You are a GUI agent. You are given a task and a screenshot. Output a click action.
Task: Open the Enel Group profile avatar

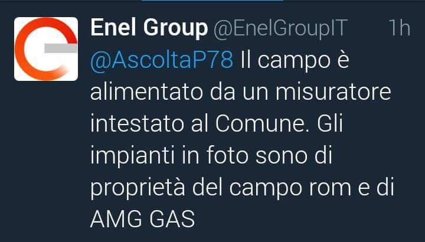point(46,49)
